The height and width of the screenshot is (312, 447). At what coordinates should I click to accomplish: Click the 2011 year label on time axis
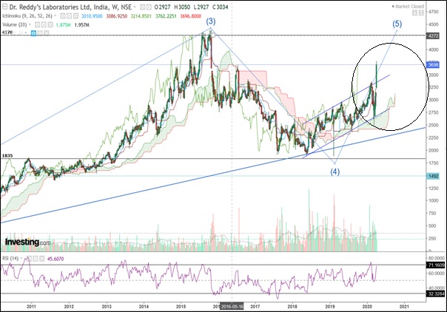coord(31,306)
